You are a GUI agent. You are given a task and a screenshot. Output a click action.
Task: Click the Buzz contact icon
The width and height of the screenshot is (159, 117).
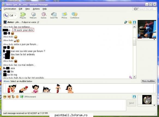click(x=17, y=97)
